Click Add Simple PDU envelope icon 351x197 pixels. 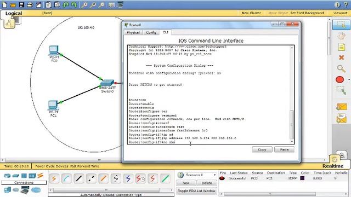coord(341,107)
